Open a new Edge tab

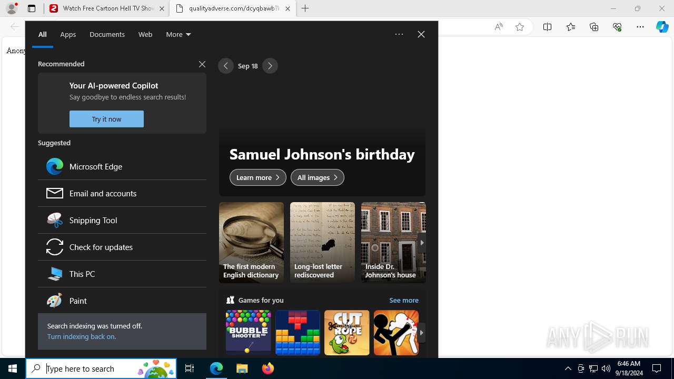tap(305, 8)
